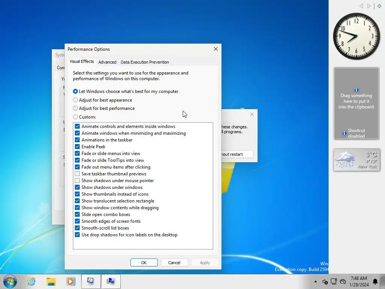385x289 pixels.
Task: Open the Advanced tab
Action: [107, 62]
